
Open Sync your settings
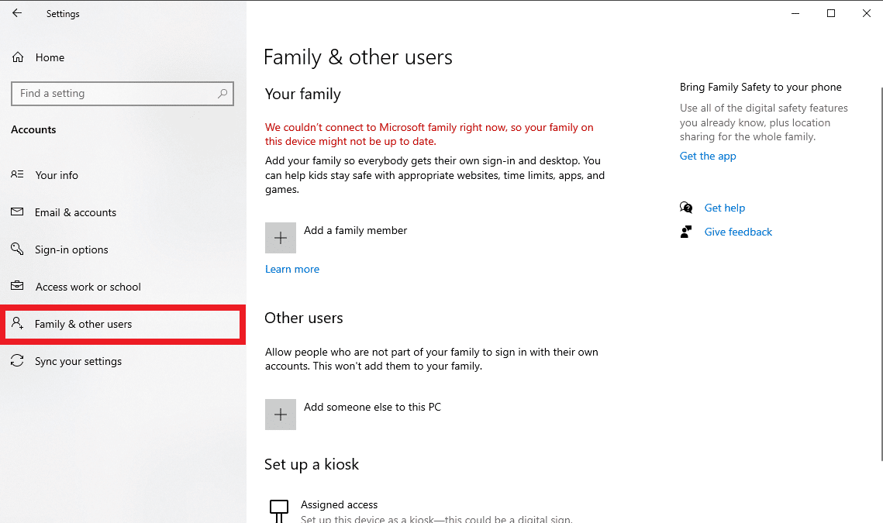(x=78, y=361)
